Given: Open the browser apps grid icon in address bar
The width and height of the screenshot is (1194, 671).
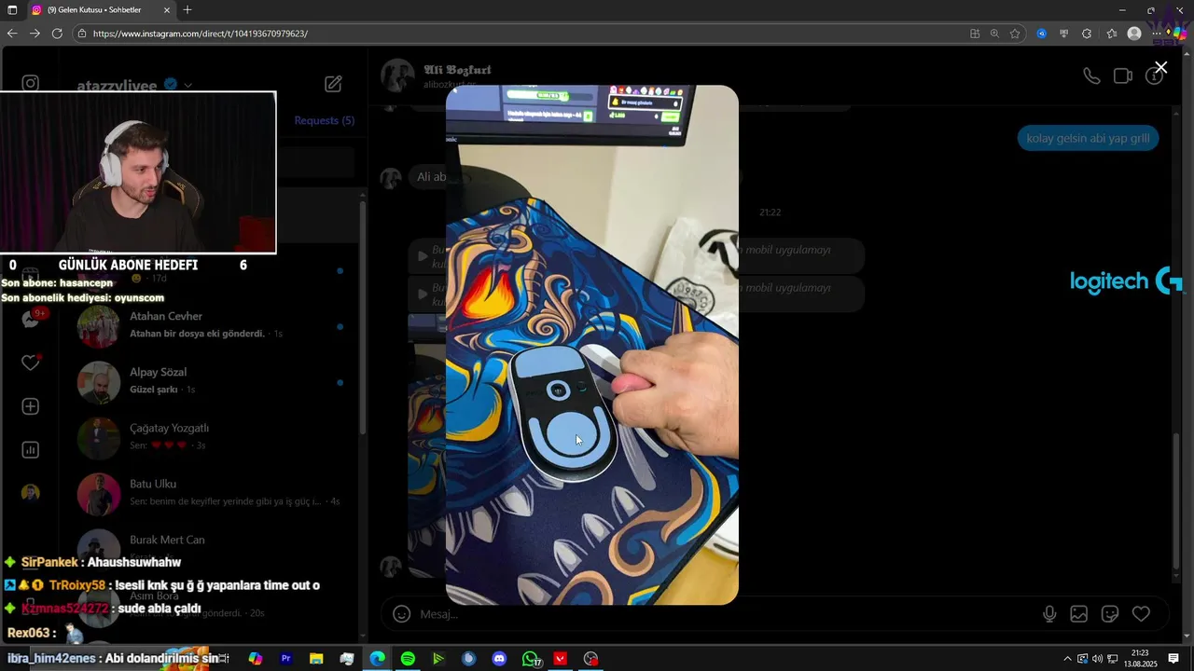Looking at the screenshot, I should point(975,34).
